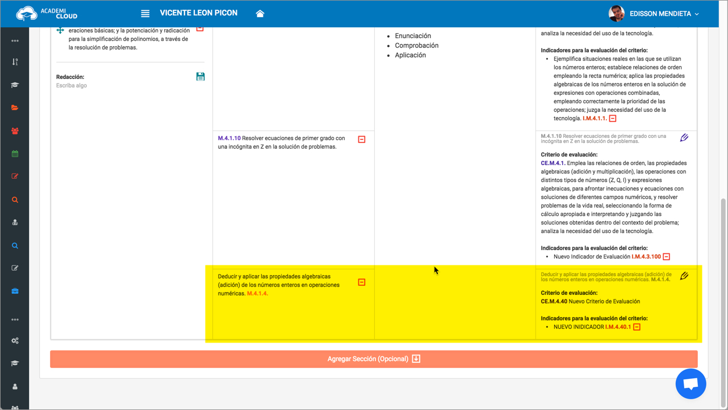Open the orange folder sidebar icon
This screenshot has width=728, height=410.
tap(15, 108)
